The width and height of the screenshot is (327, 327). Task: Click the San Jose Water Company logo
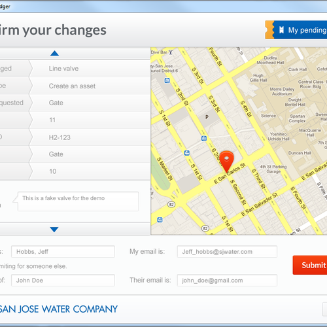[x=58, y=309]
